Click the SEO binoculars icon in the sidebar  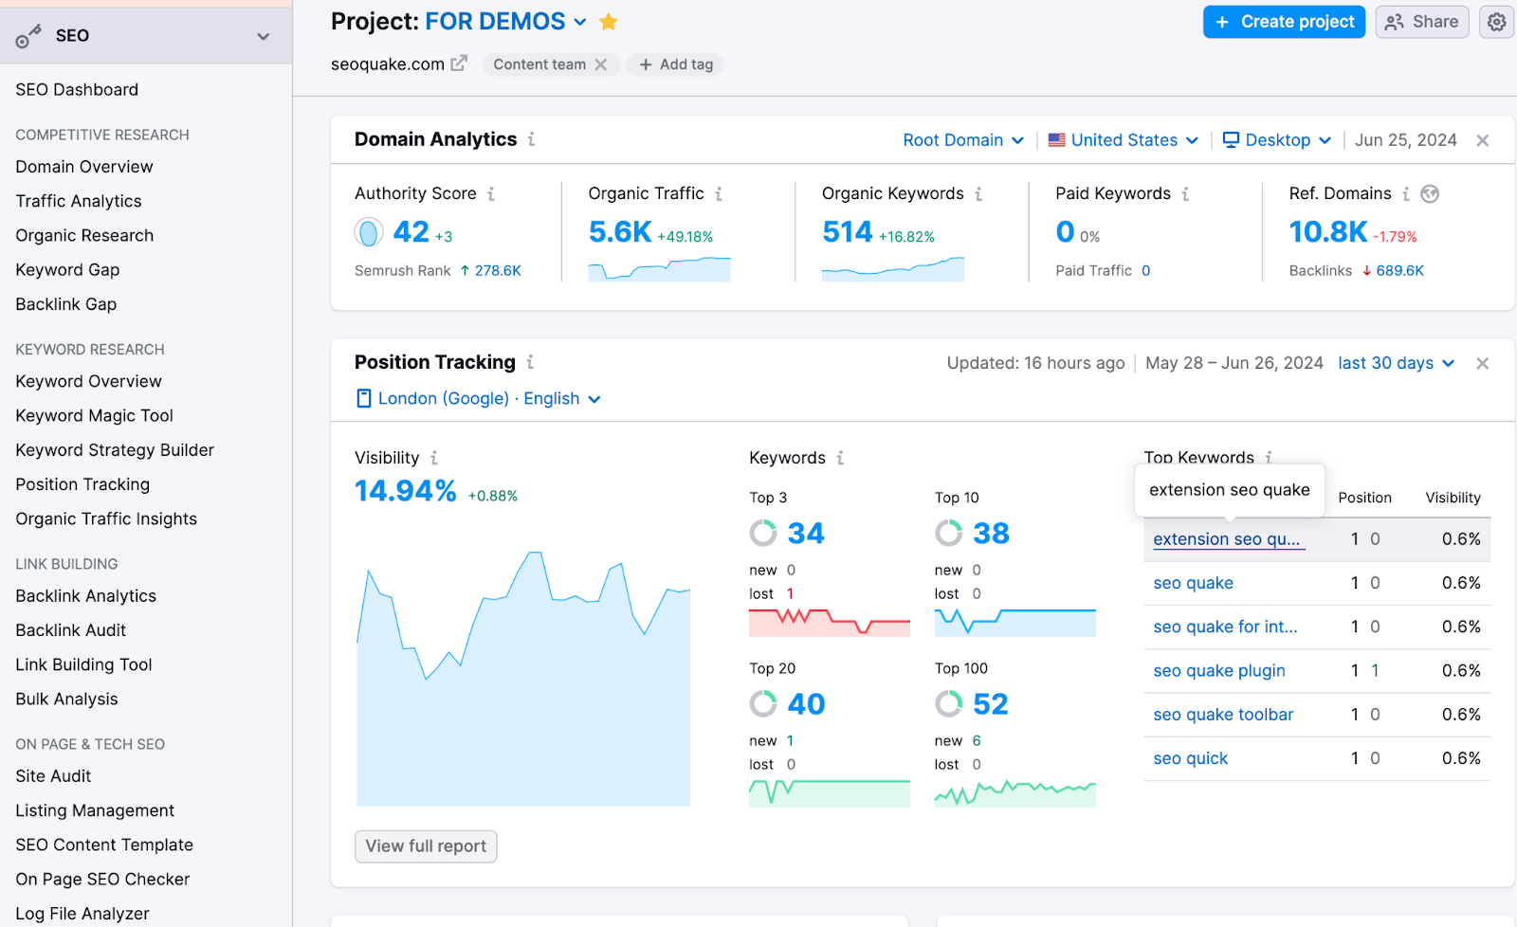click(28, 35)
